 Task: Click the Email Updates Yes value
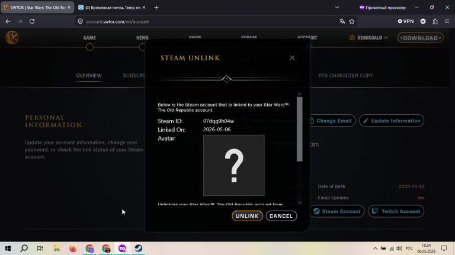click(421, 198)
